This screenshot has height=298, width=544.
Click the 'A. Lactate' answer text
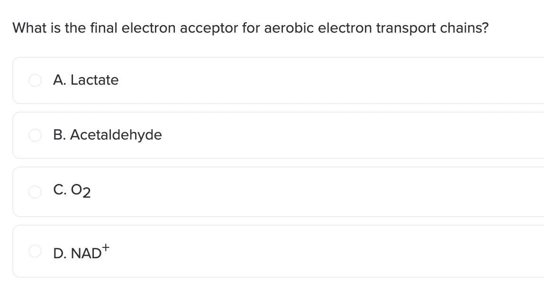(x=86, y=80)
